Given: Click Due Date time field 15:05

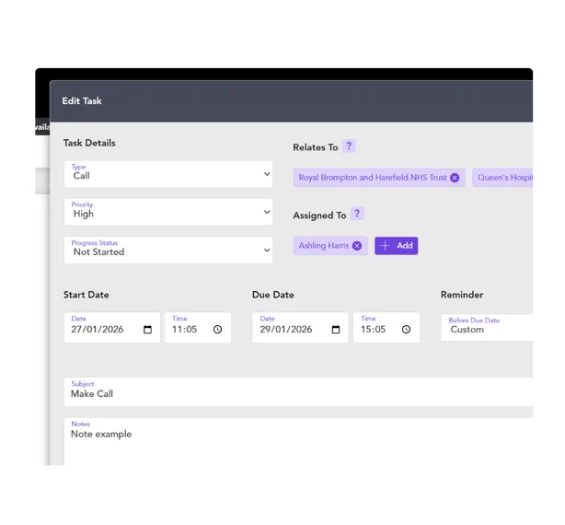Looking at the screenshot, I should tap(386, 327).
